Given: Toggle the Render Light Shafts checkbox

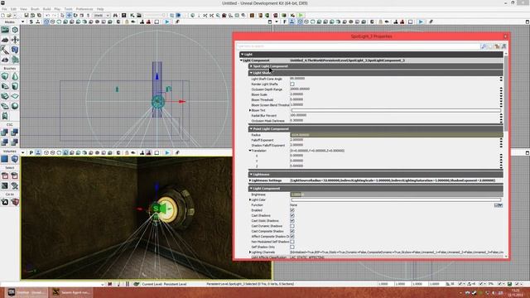Looking at the screenshot, I should pyautogui.click(x=292, y=84).
